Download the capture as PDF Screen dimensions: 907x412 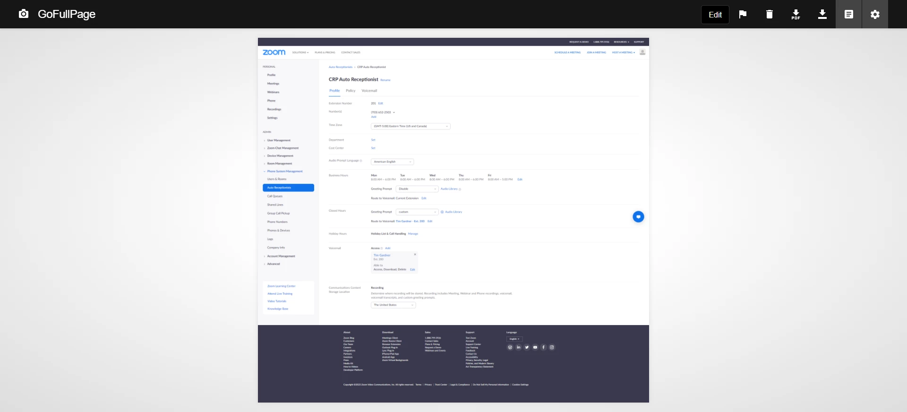click(x=796, y=14)
